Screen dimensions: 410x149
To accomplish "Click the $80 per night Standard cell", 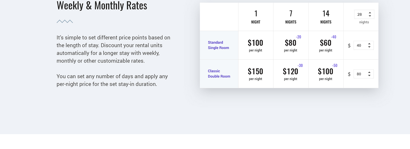I will (291, 45).
